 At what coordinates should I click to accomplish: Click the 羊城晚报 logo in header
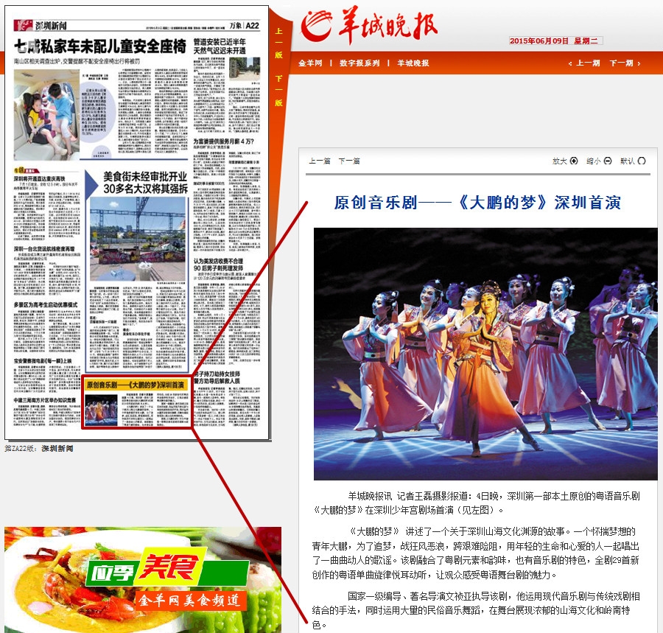370,29
